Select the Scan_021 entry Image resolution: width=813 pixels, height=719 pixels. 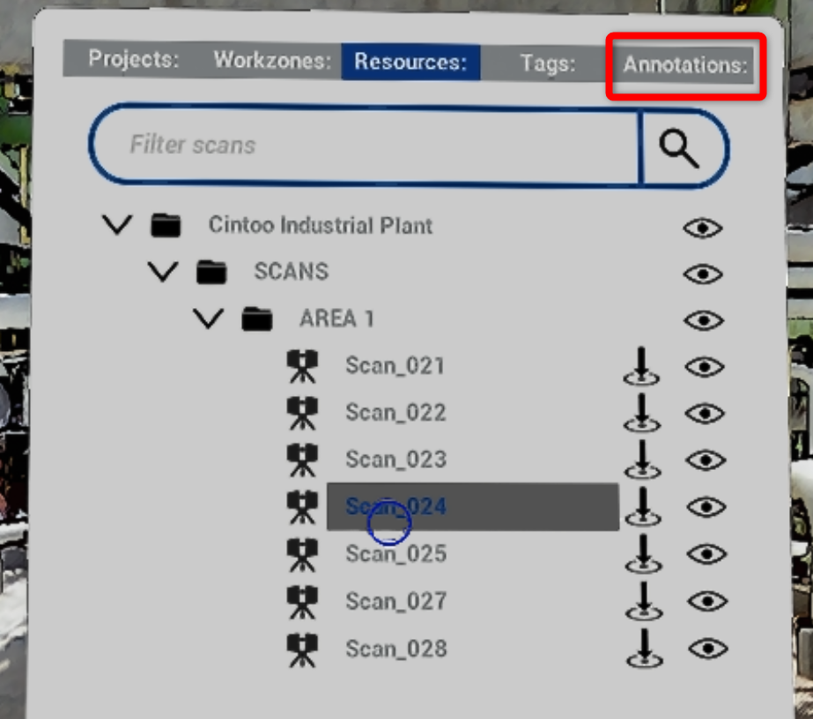395,366
